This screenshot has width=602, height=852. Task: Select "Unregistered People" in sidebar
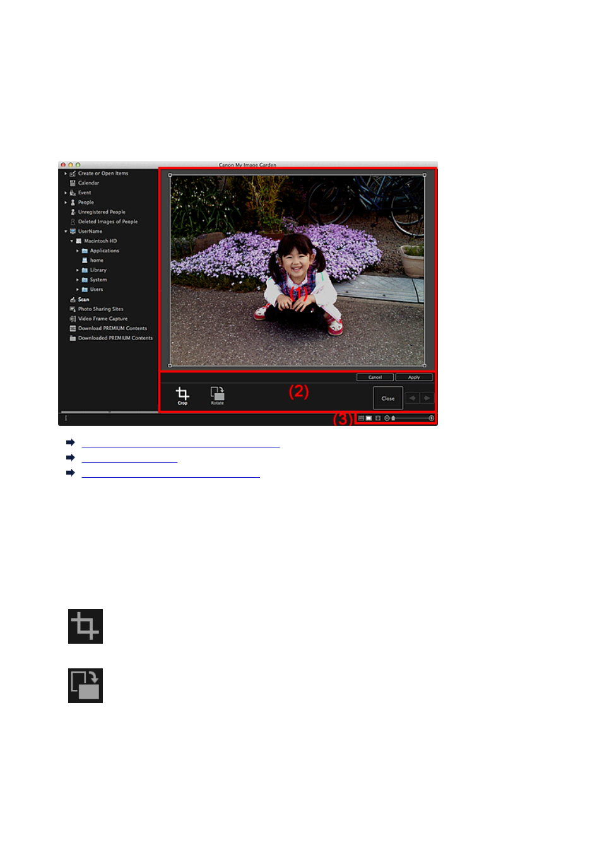(102, 212)
